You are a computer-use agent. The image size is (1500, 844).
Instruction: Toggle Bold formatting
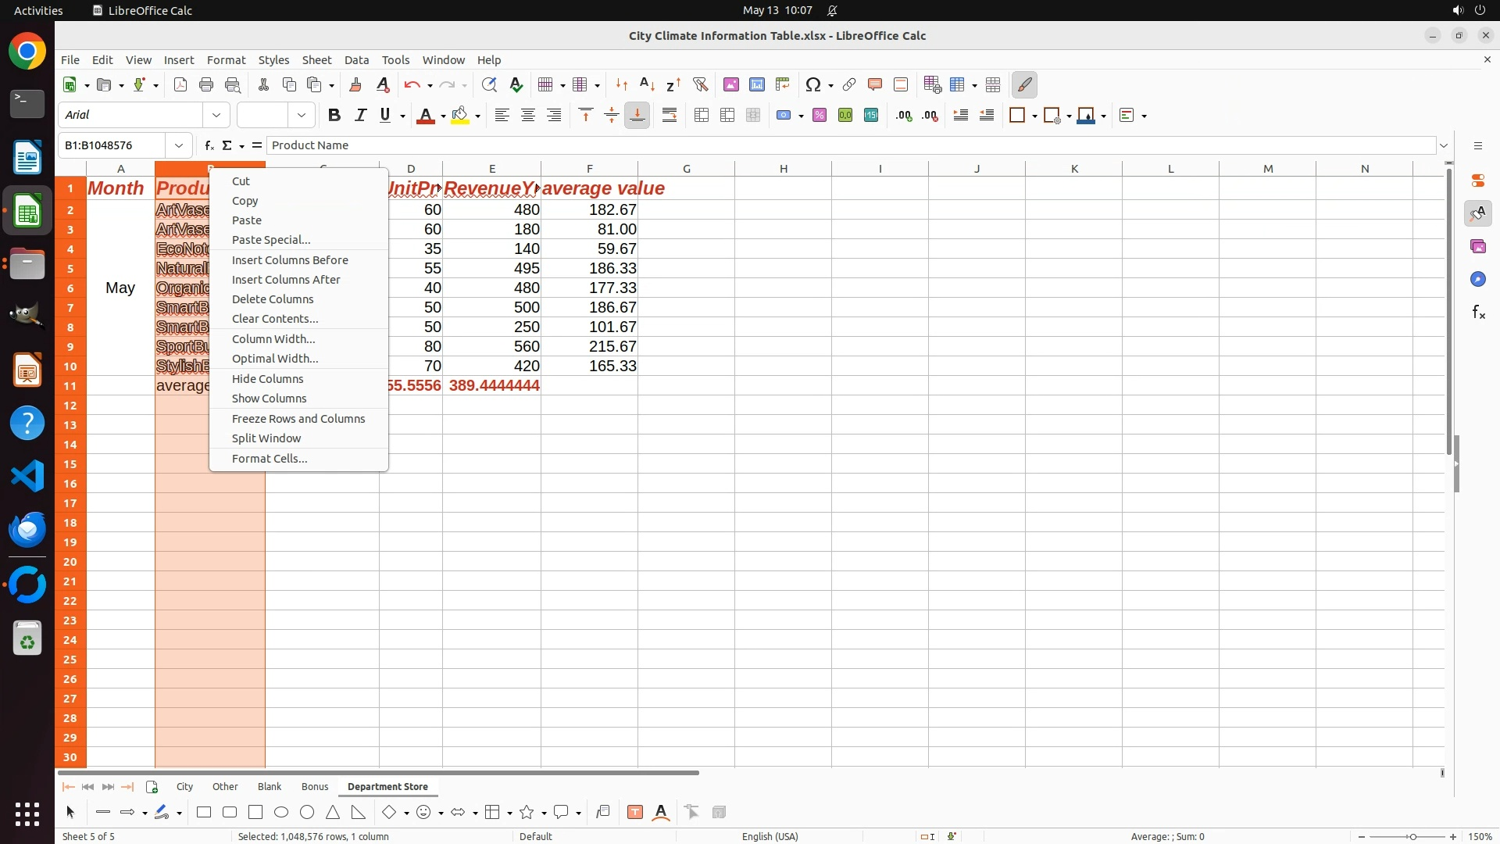click(x=334, y=115)
